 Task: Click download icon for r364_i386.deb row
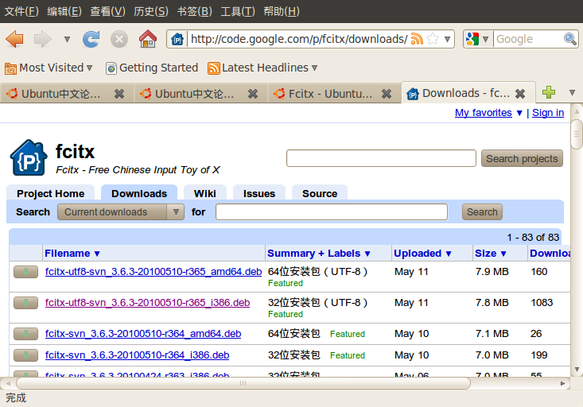click(25, 355)
